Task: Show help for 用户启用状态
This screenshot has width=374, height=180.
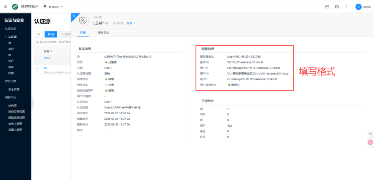Action: tap(239, 85)
